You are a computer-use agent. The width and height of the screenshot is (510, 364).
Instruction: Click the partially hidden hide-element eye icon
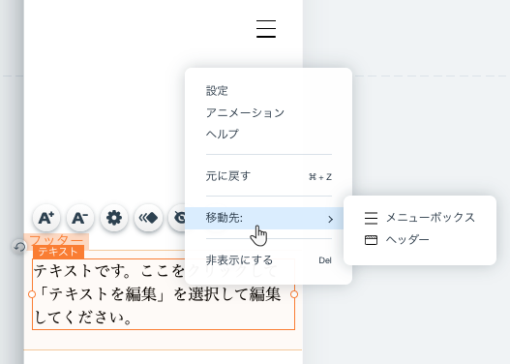point(177,218)
